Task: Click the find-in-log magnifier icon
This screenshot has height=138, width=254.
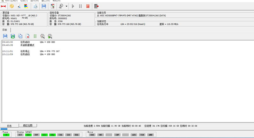Action: tap(43, 36)
